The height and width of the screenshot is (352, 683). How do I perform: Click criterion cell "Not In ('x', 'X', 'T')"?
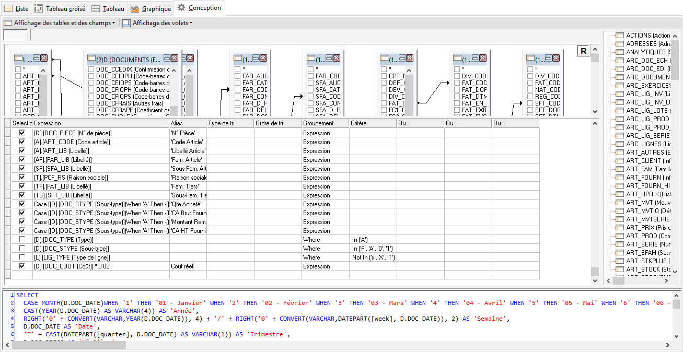click(373, 257)
